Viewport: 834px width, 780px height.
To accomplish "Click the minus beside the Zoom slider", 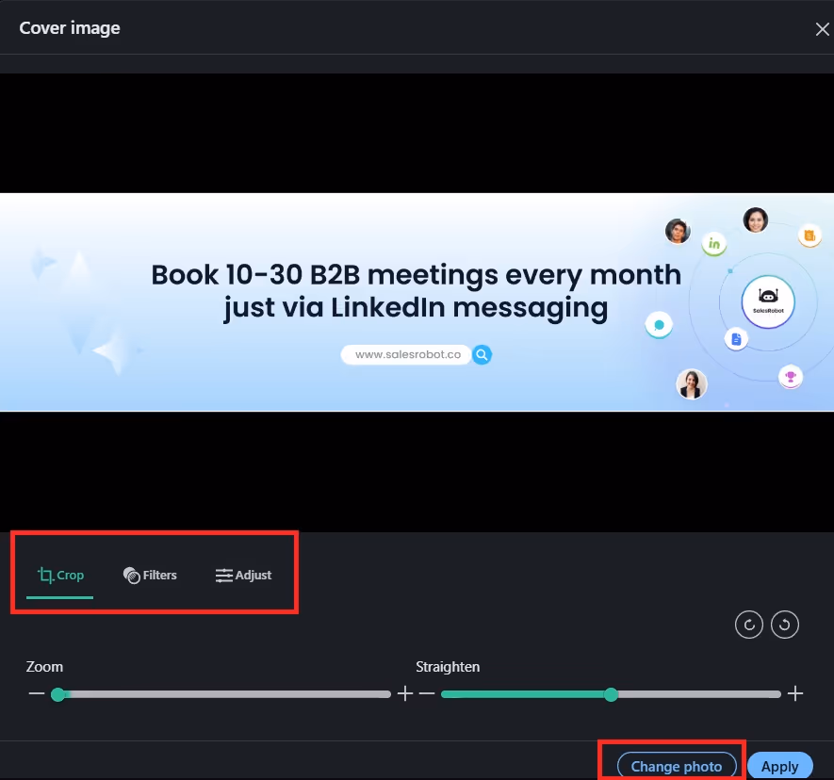I will pos(37,693).
